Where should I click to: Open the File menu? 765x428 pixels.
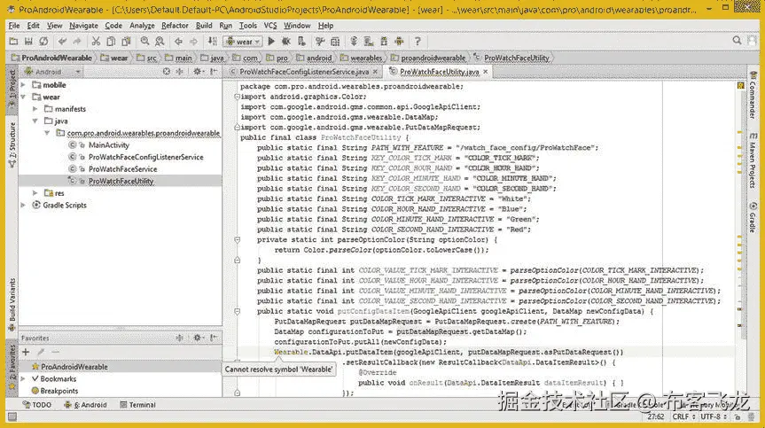click(14, 26)
